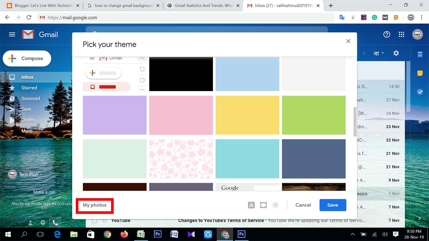Viewport: 429px width, 241px height.
Task: Apply the vignette effect to the theme
Action: click(x=263, y=205)
